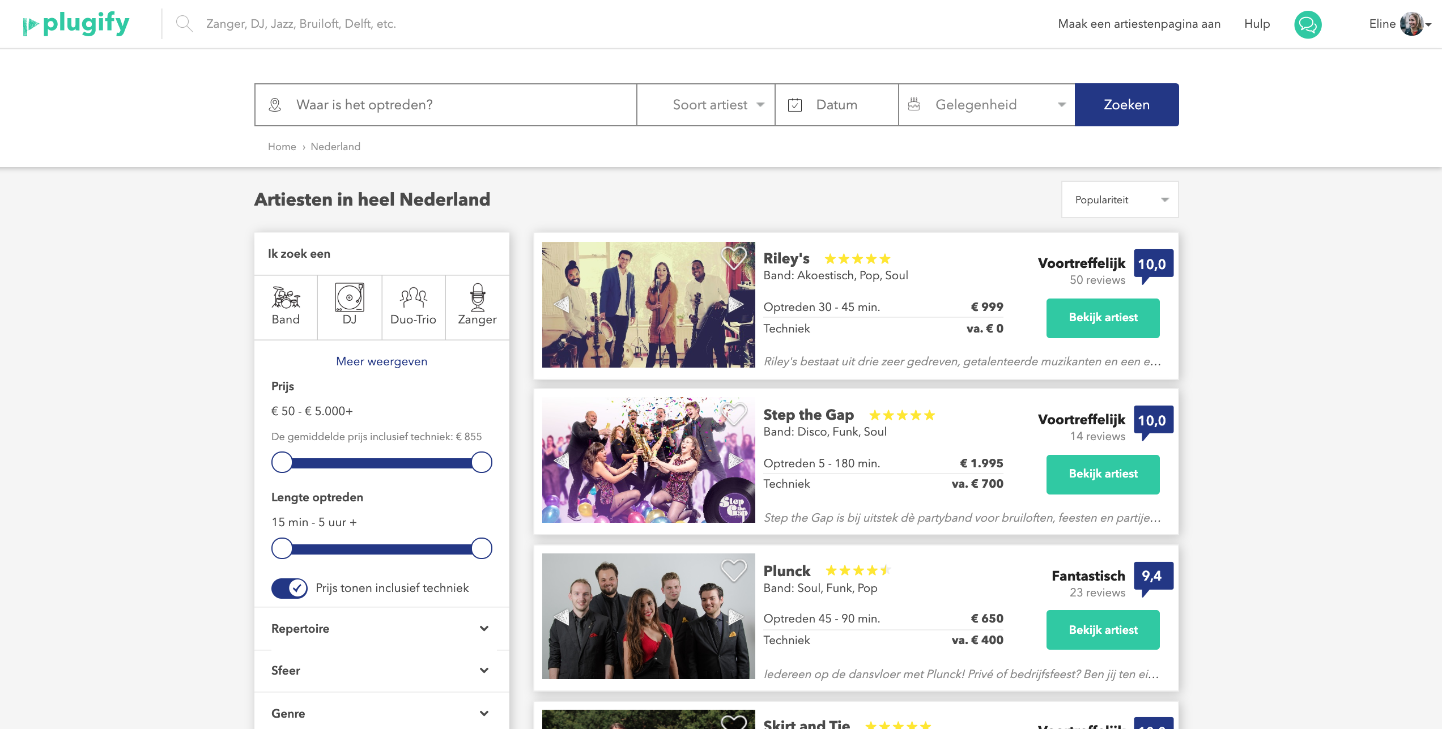Expand the Genre filter section
Viewport: 1442px width, 729px height.
tap(381, 713)
